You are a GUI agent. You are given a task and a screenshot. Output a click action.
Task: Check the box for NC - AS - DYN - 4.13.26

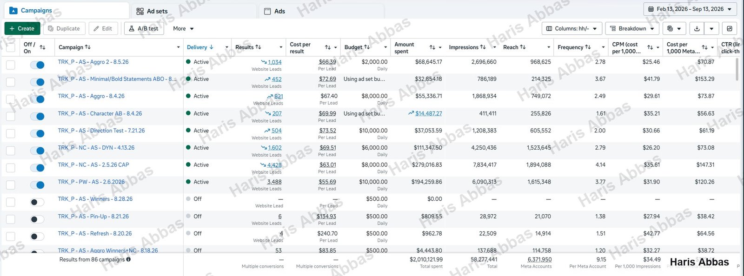click(10, 151)
